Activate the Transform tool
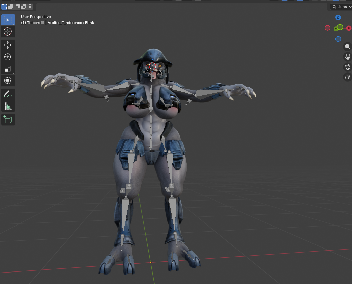Image resolution: width=352 pixels, height=284 pixels. (8, 80)
